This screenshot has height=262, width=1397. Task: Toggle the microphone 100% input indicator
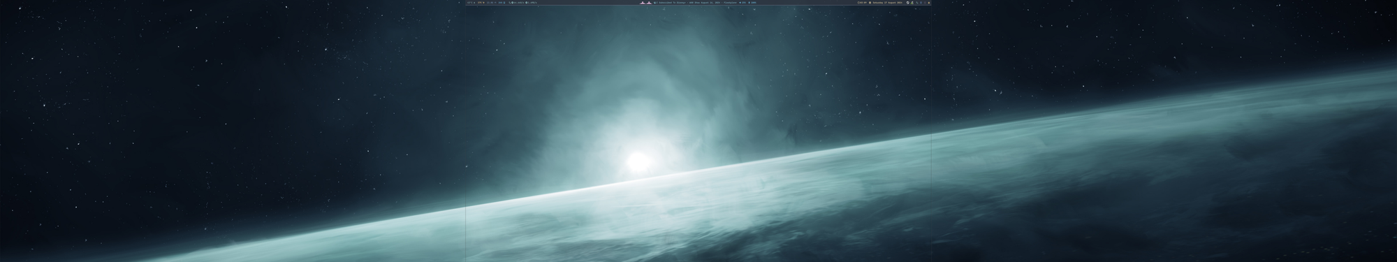click(x=752, y=3)
